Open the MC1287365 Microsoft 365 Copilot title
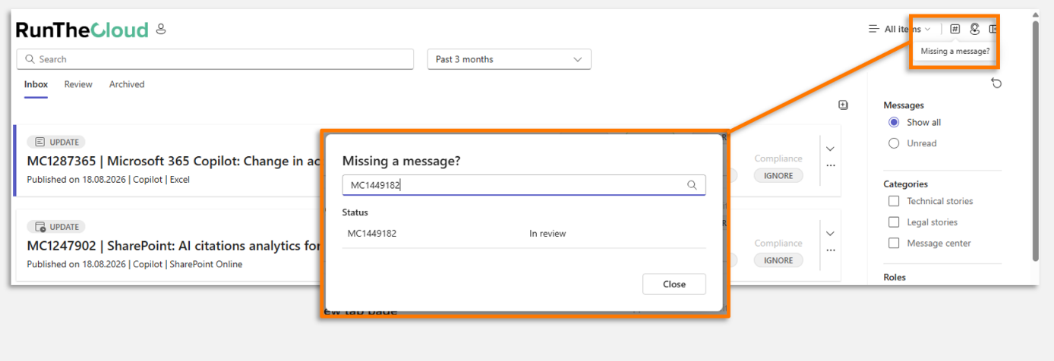 pyautogui.click(x=174, y=161)
